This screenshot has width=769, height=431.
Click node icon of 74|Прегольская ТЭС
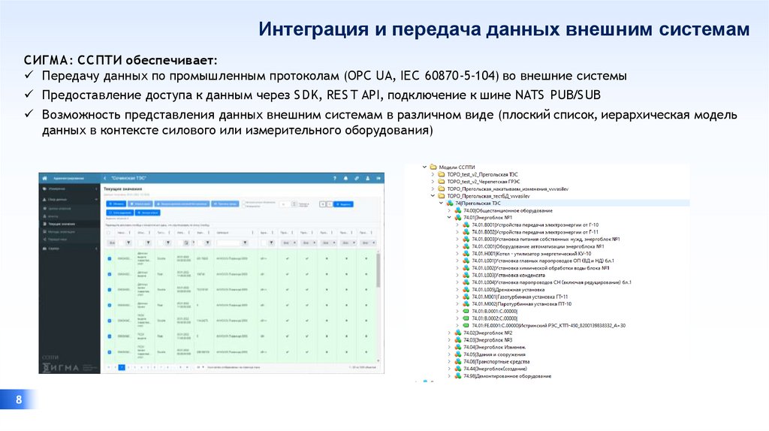pyautogui.click(x=450, y=203)
